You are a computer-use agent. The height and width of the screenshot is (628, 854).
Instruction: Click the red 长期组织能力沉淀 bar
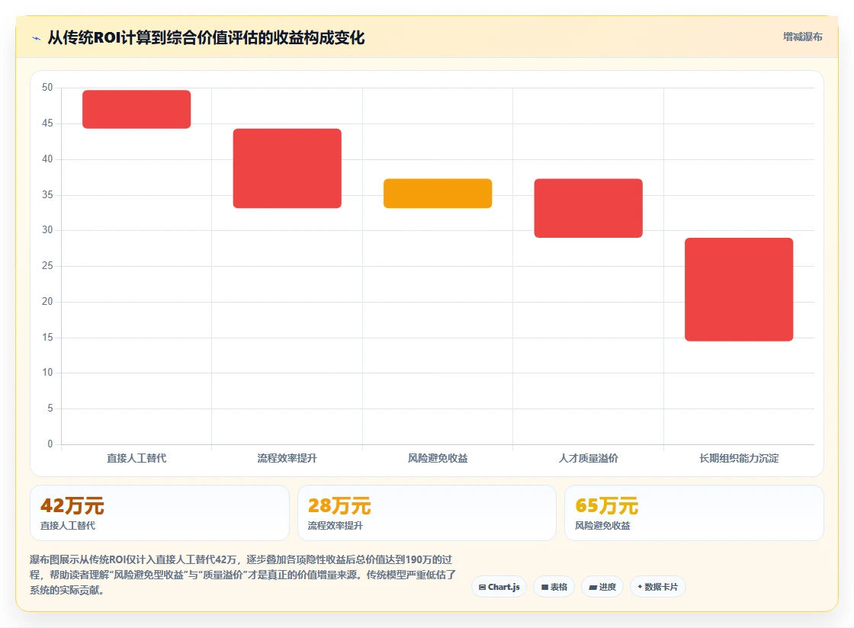coord(739,290)
